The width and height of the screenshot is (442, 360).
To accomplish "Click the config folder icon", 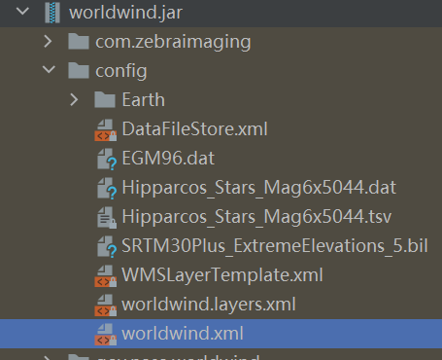I will (x=79, y=70).
